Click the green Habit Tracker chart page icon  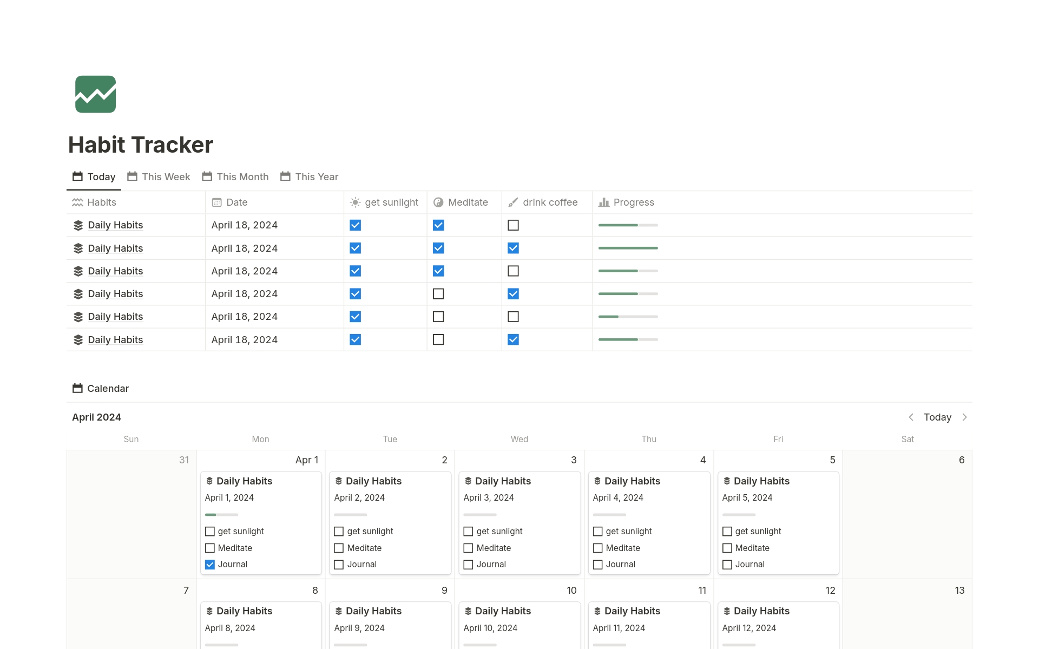point(95,94)
